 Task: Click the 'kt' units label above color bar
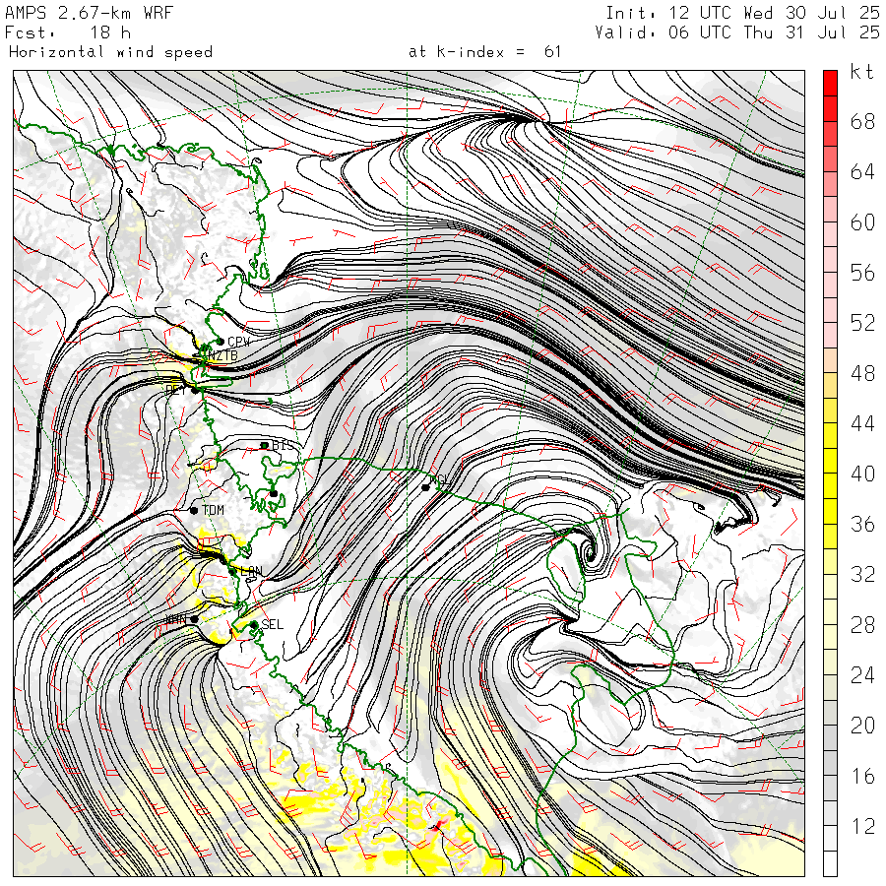[x=862, y=72]
